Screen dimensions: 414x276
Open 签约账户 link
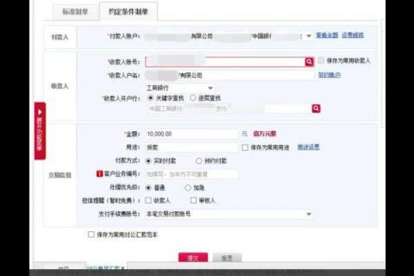[329, 75]
